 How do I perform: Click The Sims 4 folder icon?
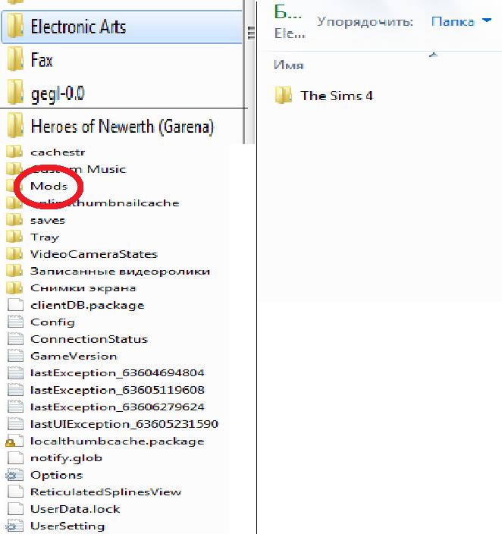pyautogui.click(x=284, y=95)
